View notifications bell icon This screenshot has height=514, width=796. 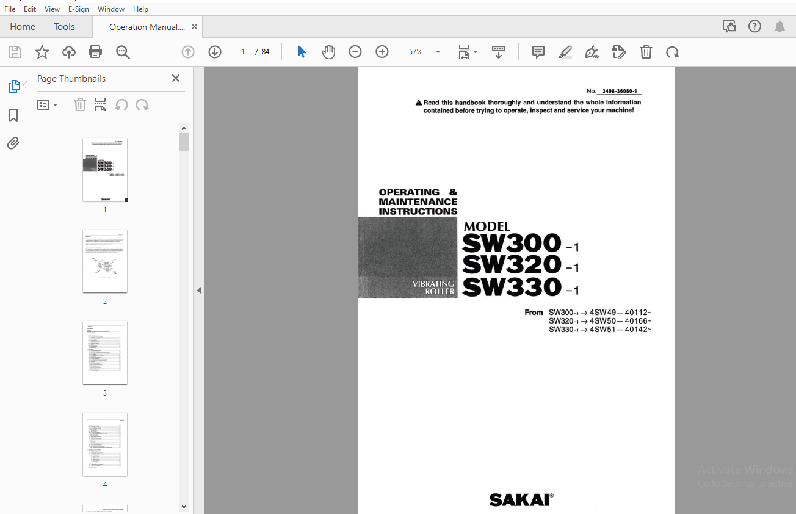(780, 26)
